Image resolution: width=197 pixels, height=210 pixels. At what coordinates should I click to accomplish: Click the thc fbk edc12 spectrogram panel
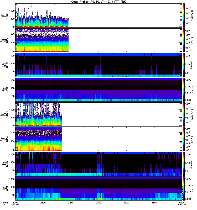[99, 164]
